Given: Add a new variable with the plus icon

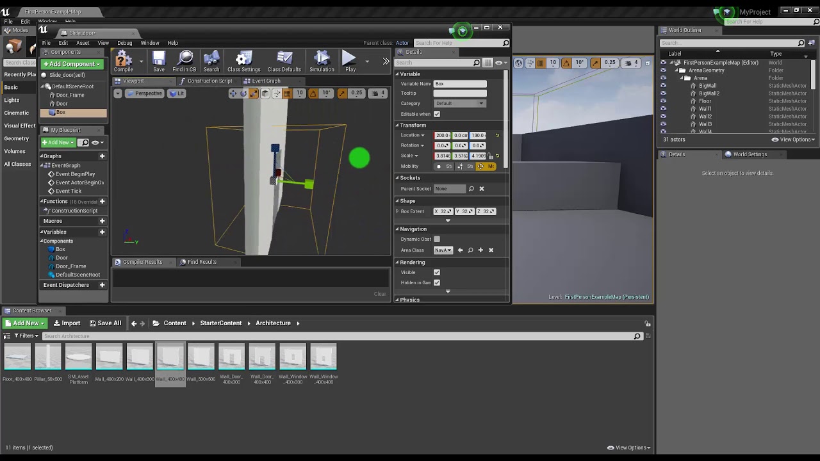Looking at the screenshot, I should [102, 232].
